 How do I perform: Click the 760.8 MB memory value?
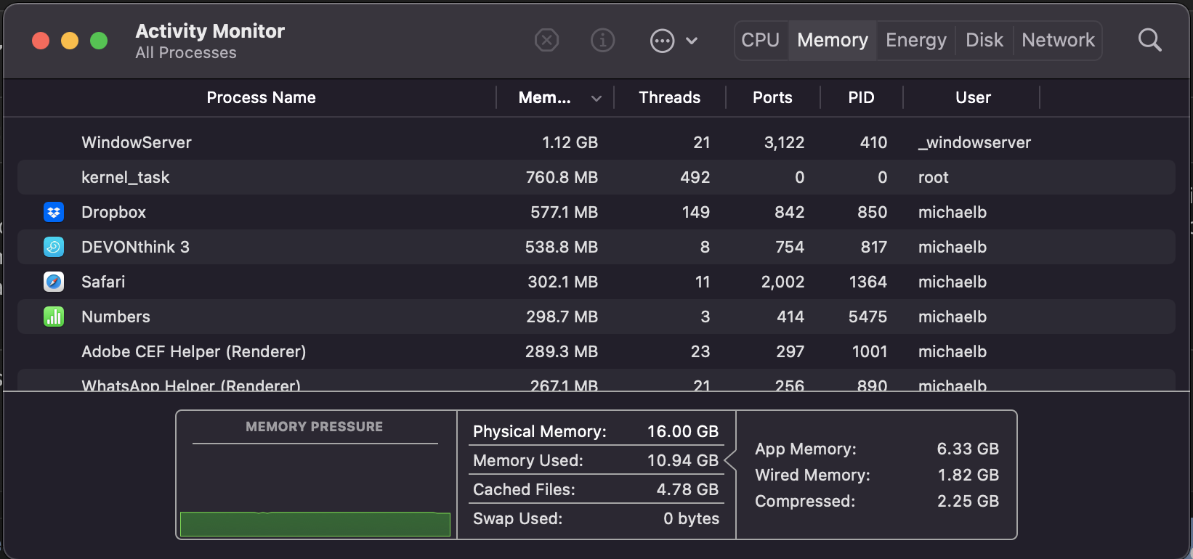pos(562,177)
